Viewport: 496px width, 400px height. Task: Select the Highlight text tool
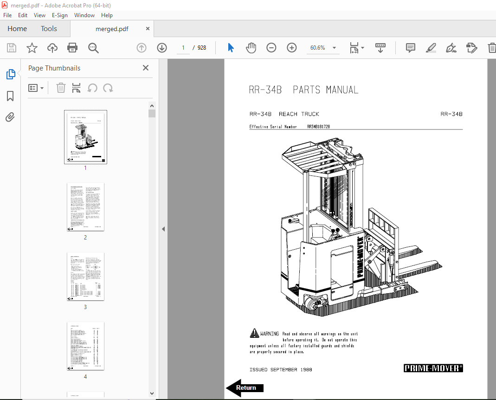(x=431, y=48)
